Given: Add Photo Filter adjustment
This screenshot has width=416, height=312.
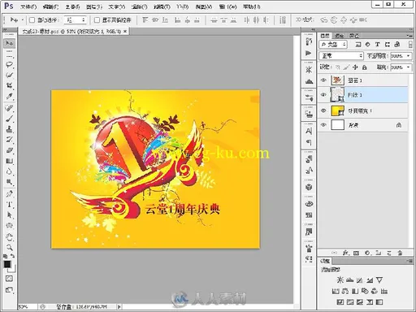Looking at the screenshot, I should [x=365, y=291].
